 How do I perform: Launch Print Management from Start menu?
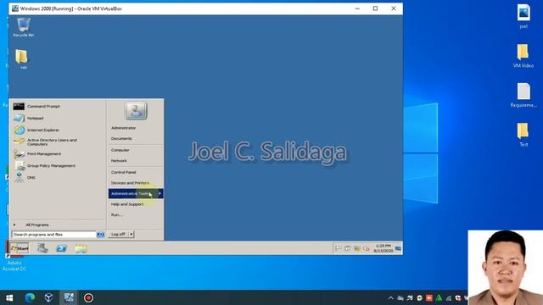coord(57,154)
